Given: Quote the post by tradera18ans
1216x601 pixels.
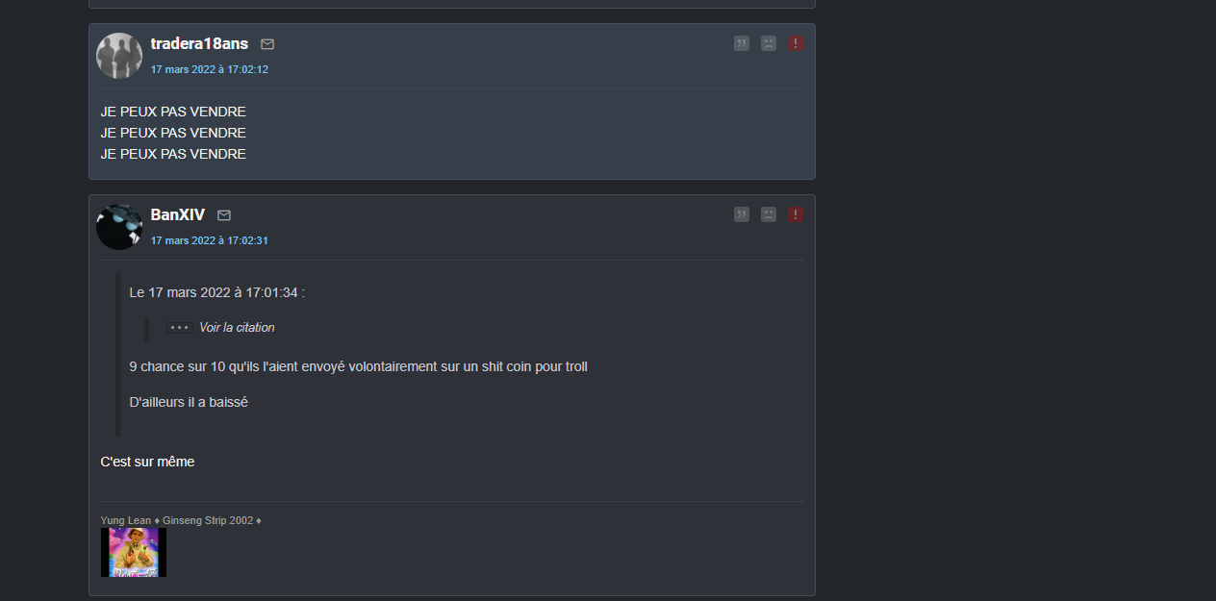Looking at the screenshot, I should tap(742, 43).
